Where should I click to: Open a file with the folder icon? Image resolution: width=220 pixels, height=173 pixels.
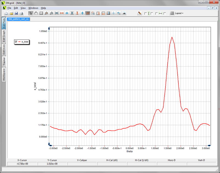click(x=12, y=13)
